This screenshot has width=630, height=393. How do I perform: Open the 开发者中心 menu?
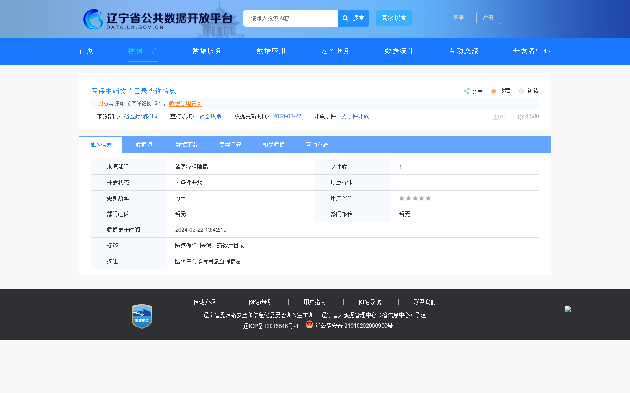532,51
